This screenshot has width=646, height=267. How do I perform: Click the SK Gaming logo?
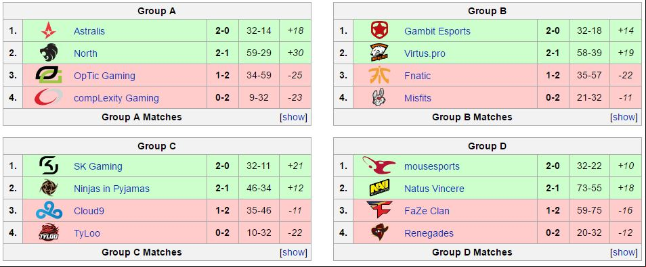(x=49, y=166)
